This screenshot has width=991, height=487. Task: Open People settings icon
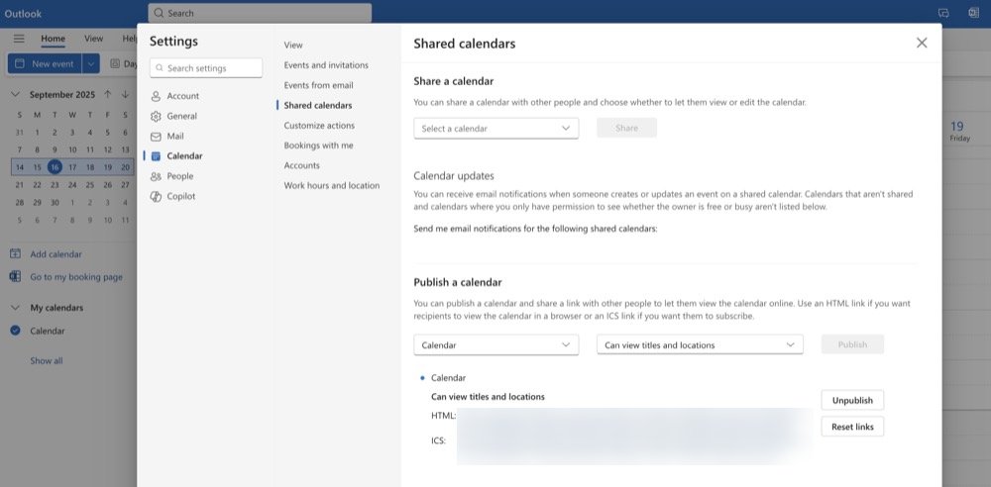click(x=156, y=176)
